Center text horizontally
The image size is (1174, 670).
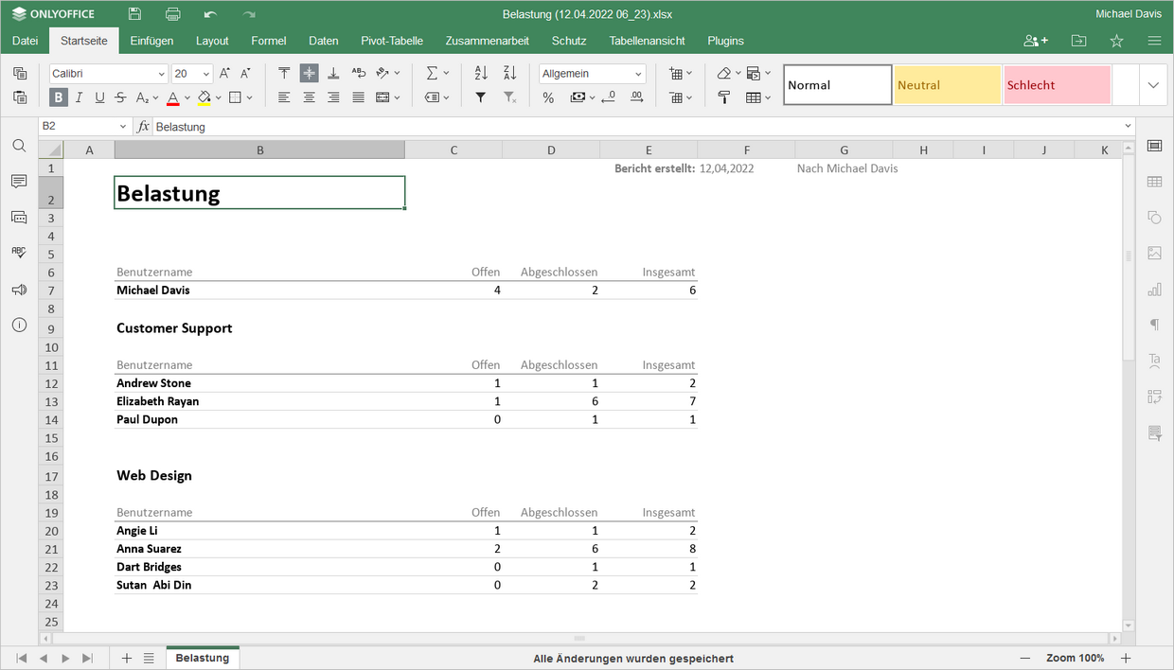point(309,97)
